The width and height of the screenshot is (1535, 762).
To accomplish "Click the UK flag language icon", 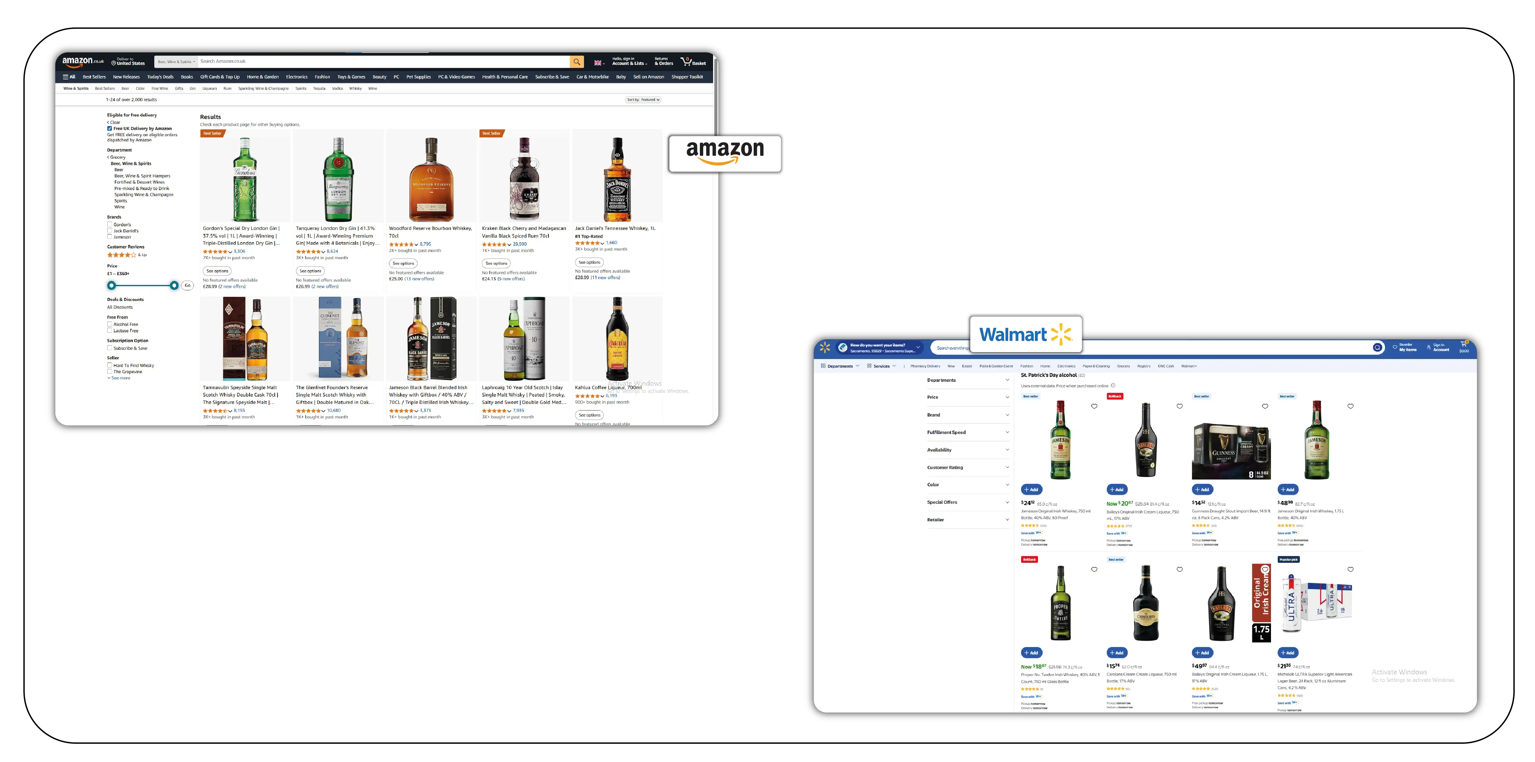I will tap(598, 63).
